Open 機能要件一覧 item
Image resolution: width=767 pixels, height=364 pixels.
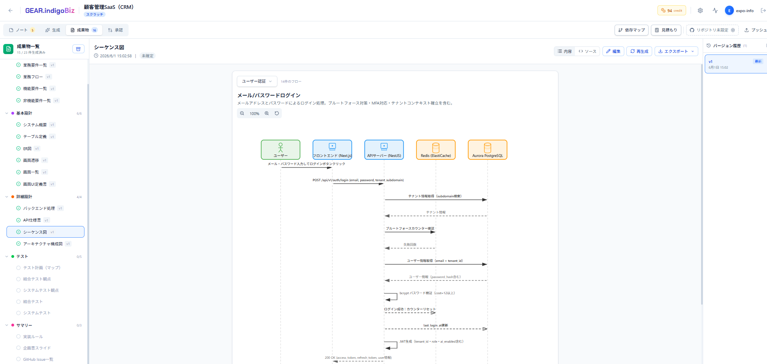(45, 89)
